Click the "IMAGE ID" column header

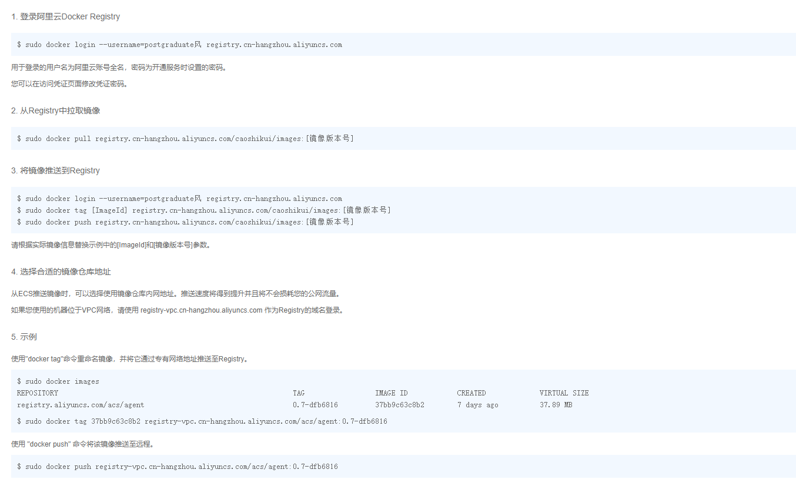[x=392, y=393]
